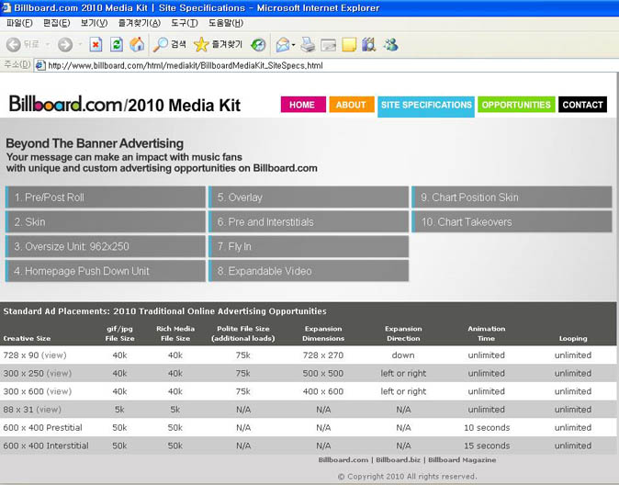This screenshot has height=485, width=619.
Task: Refresh the page with the Refresh icon
Action: coord(117,44)
